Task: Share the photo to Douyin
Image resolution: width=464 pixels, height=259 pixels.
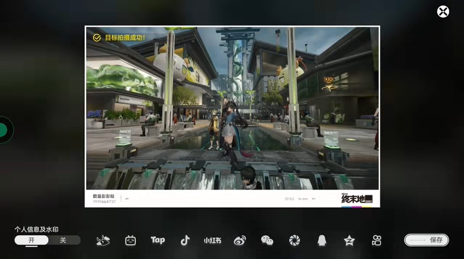Action: coord(185,240)
